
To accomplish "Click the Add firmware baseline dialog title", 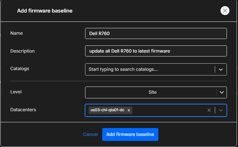I will 45,11.
